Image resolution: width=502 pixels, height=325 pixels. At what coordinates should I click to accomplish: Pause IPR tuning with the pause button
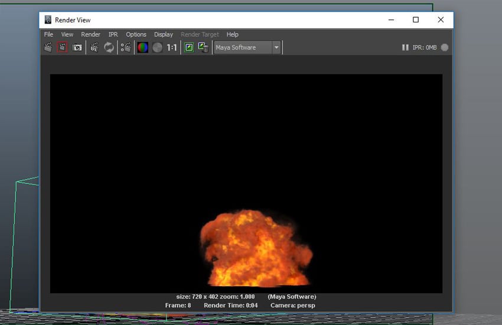405,47
